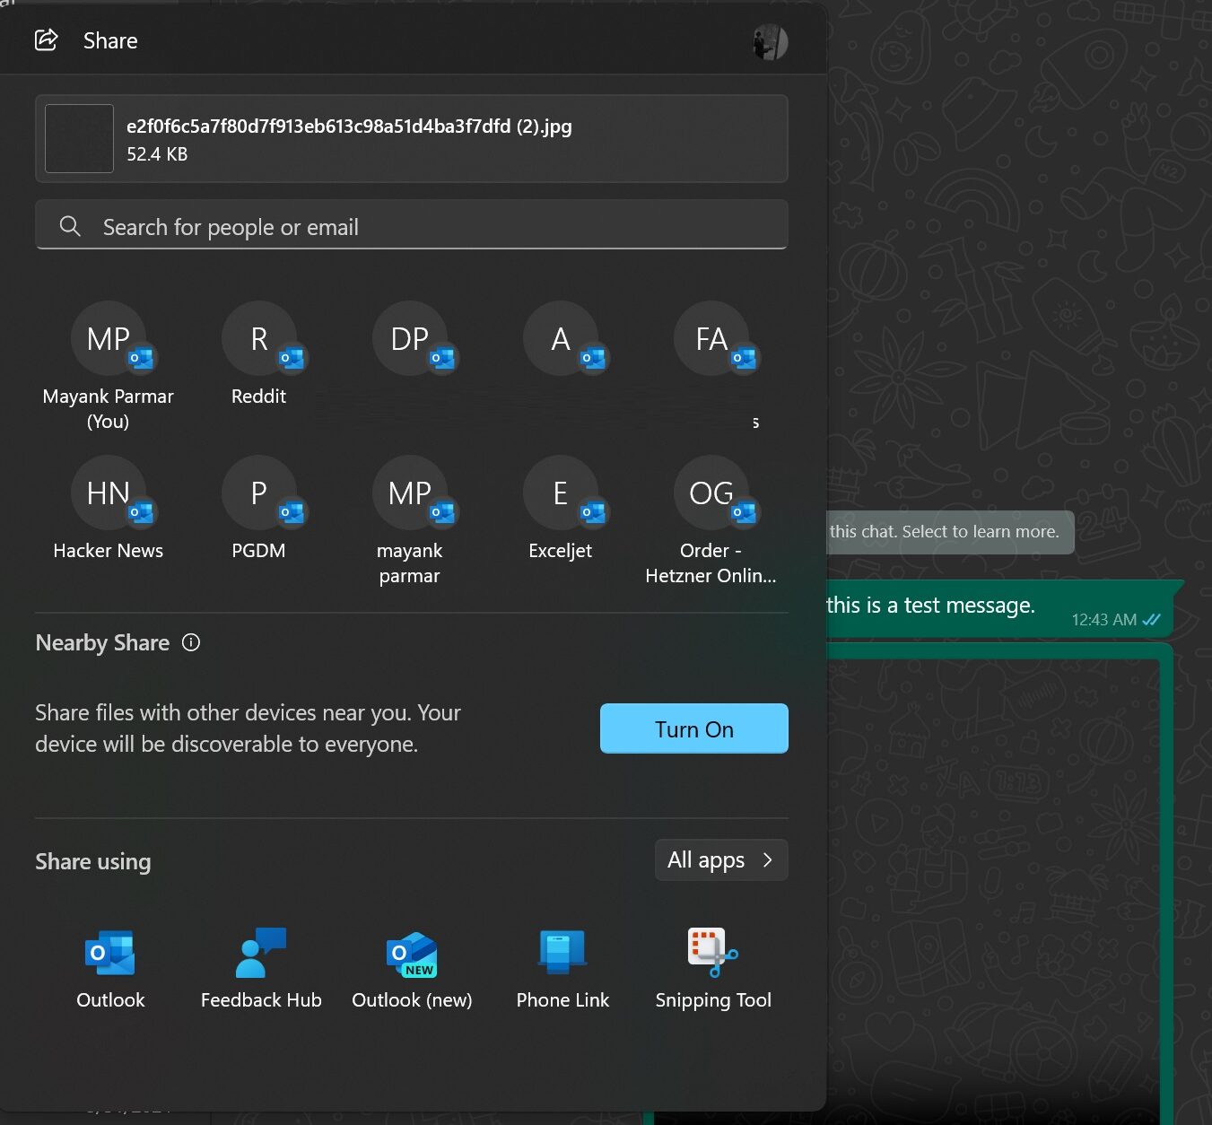Select the FA contact avatar
Image resolution: width=1212 pixels, height=1125 pixels.
[x=711, y=339]
